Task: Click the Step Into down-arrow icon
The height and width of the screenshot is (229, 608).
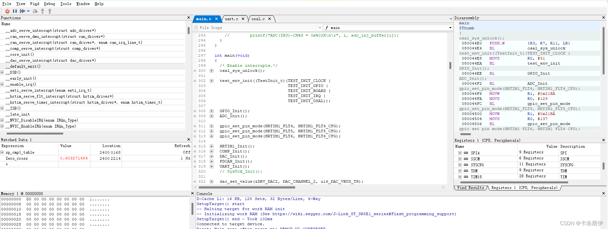Action: [43, 11]
